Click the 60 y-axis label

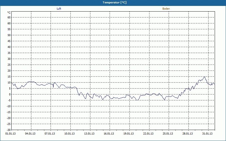9,23
